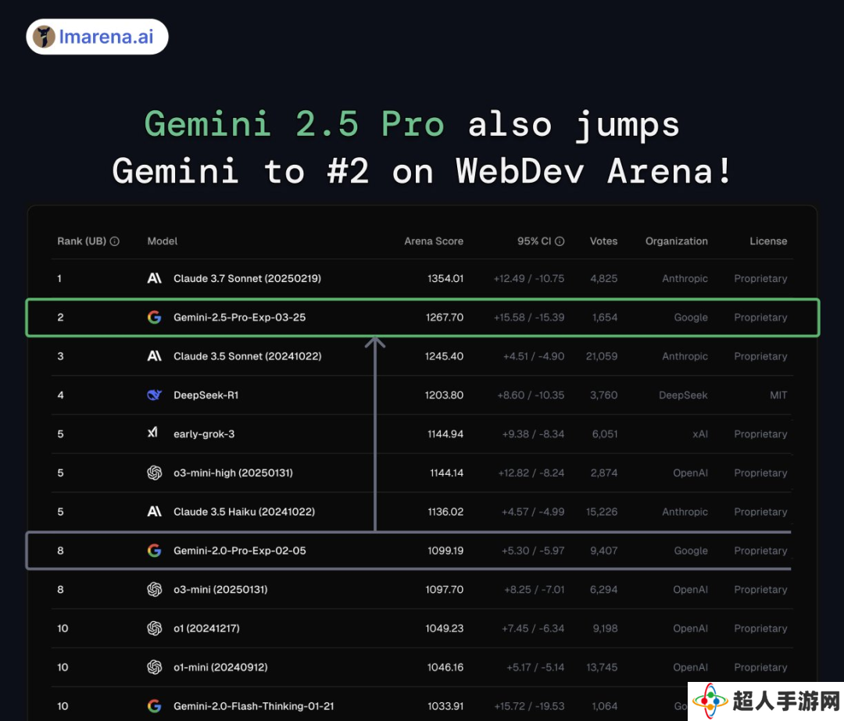Click arena score 1099.19
Screen dimensions: 844x721
(x=445, y=551)
